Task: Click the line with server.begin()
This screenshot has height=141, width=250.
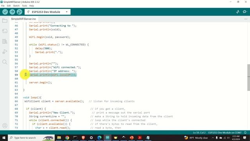Action: click(41, 83)
